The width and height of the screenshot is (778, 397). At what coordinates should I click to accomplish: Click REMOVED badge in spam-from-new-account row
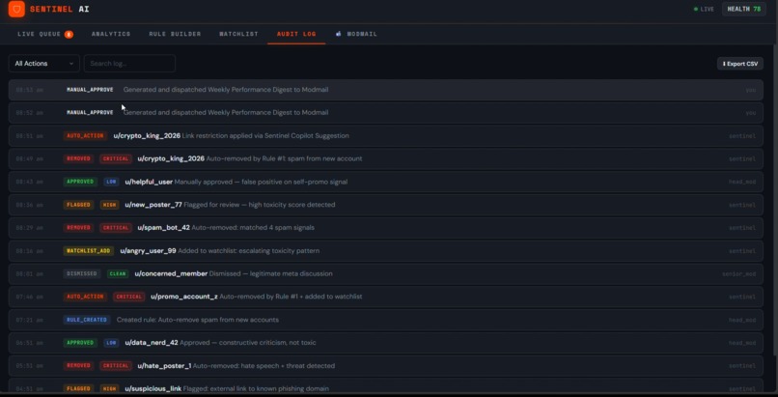click(78, 158)
